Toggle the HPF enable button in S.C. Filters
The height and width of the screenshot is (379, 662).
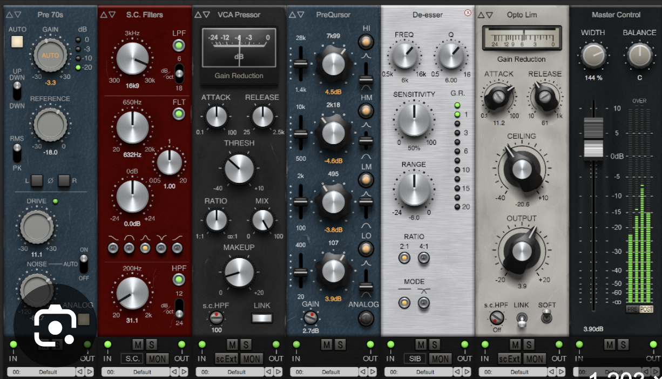click(x=179, y=280)
